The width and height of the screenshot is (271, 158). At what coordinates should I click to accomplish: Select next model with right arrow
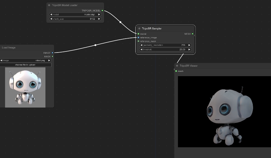click(x=99, y=15)
